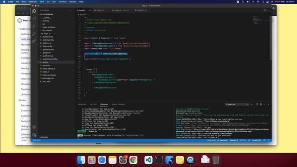The height and width of the screenshot is (167, 297).
Task: Open the Search view in the activity bar
Action: point(34,19)
